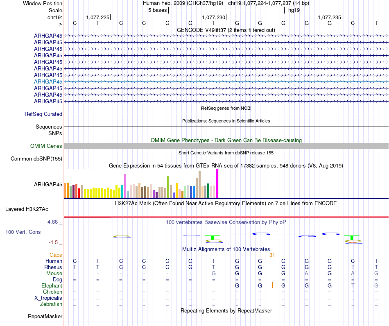Click the OMIM Genes track label

coord(46,146)
